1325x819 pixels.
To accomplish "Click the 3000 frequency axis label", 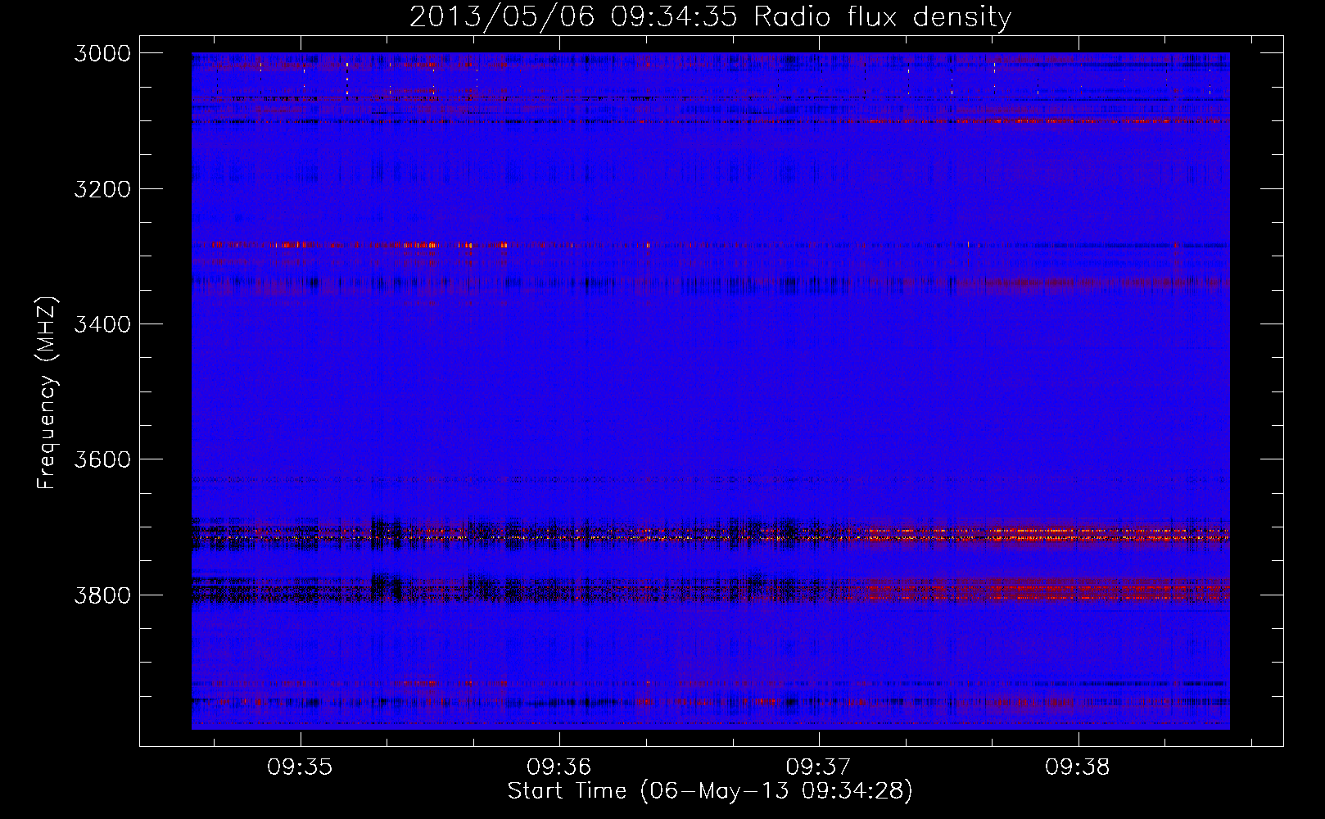I will pos(102,53).
